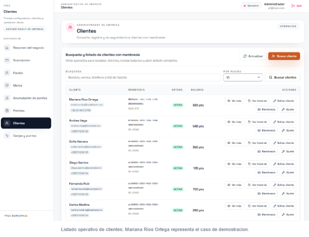Click Editar cliente for Mariana Rios Ortega
Image resolution: width=309 pixels, height=237 pixels.
coord(283,101)
